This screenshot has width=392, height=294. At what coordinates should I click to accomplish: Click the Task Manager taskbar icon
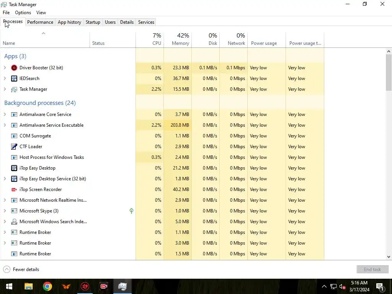point(122,286)
